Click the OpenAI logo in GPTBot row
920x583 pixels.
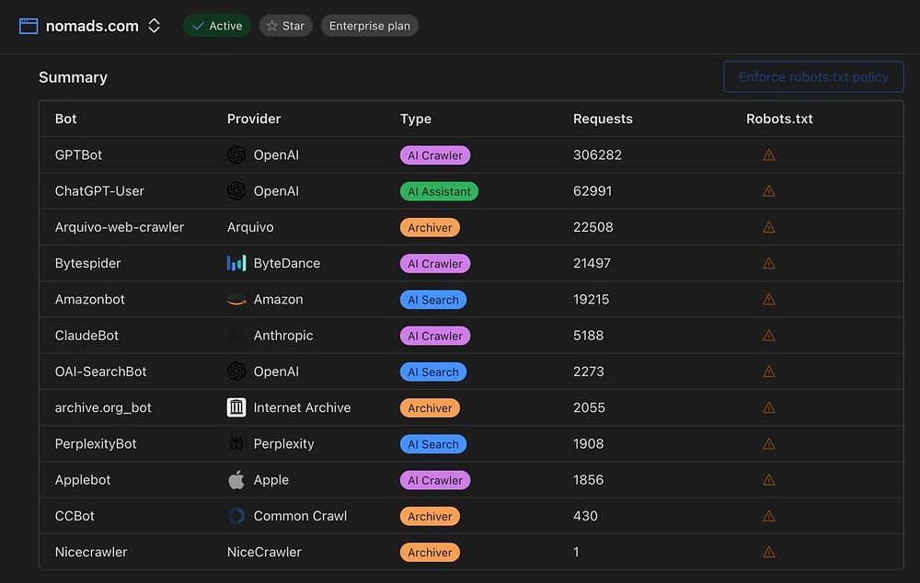click(x=236, y=154)
